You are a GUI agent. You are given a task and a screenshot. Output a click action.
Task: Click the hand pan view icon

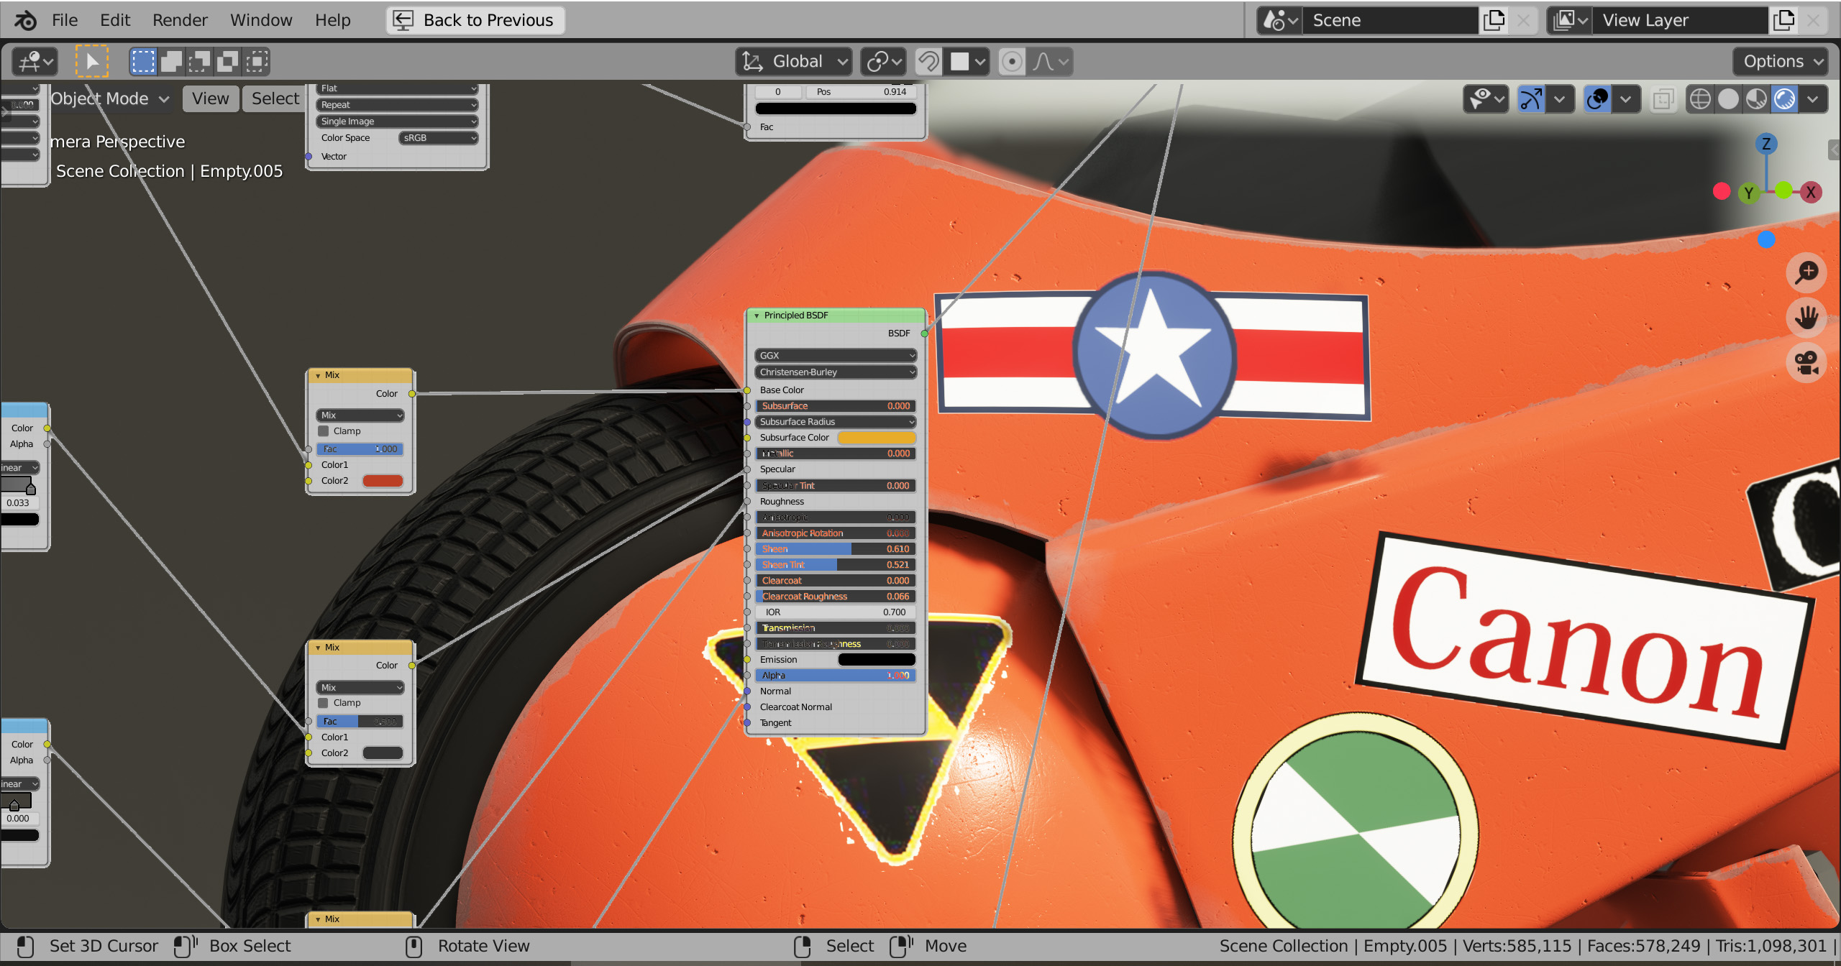click(x=1806, y=317)
